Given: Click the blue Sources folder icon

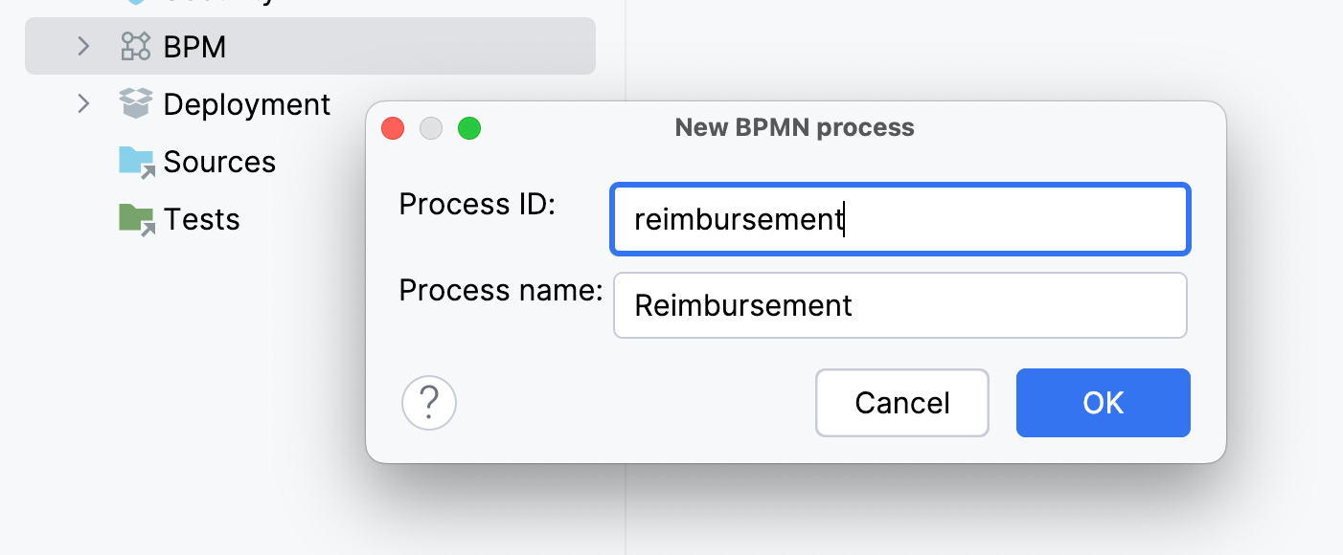Looking at the screenshot, I should [136, 162].
